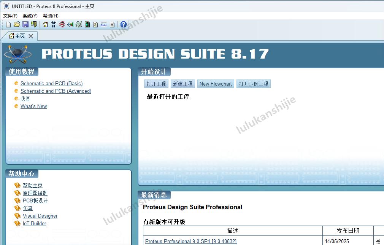Screen dimensions: 384x245
Task: Click the help book icon beside PCB板设计
Action: 17,200
